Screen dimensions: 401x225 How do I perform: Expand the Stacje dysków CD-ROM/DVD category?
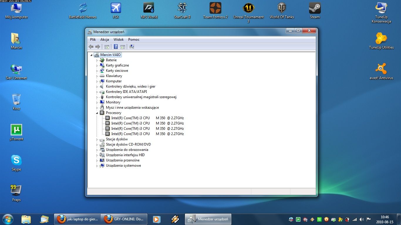pyautogui.click(x=97, y=144)
